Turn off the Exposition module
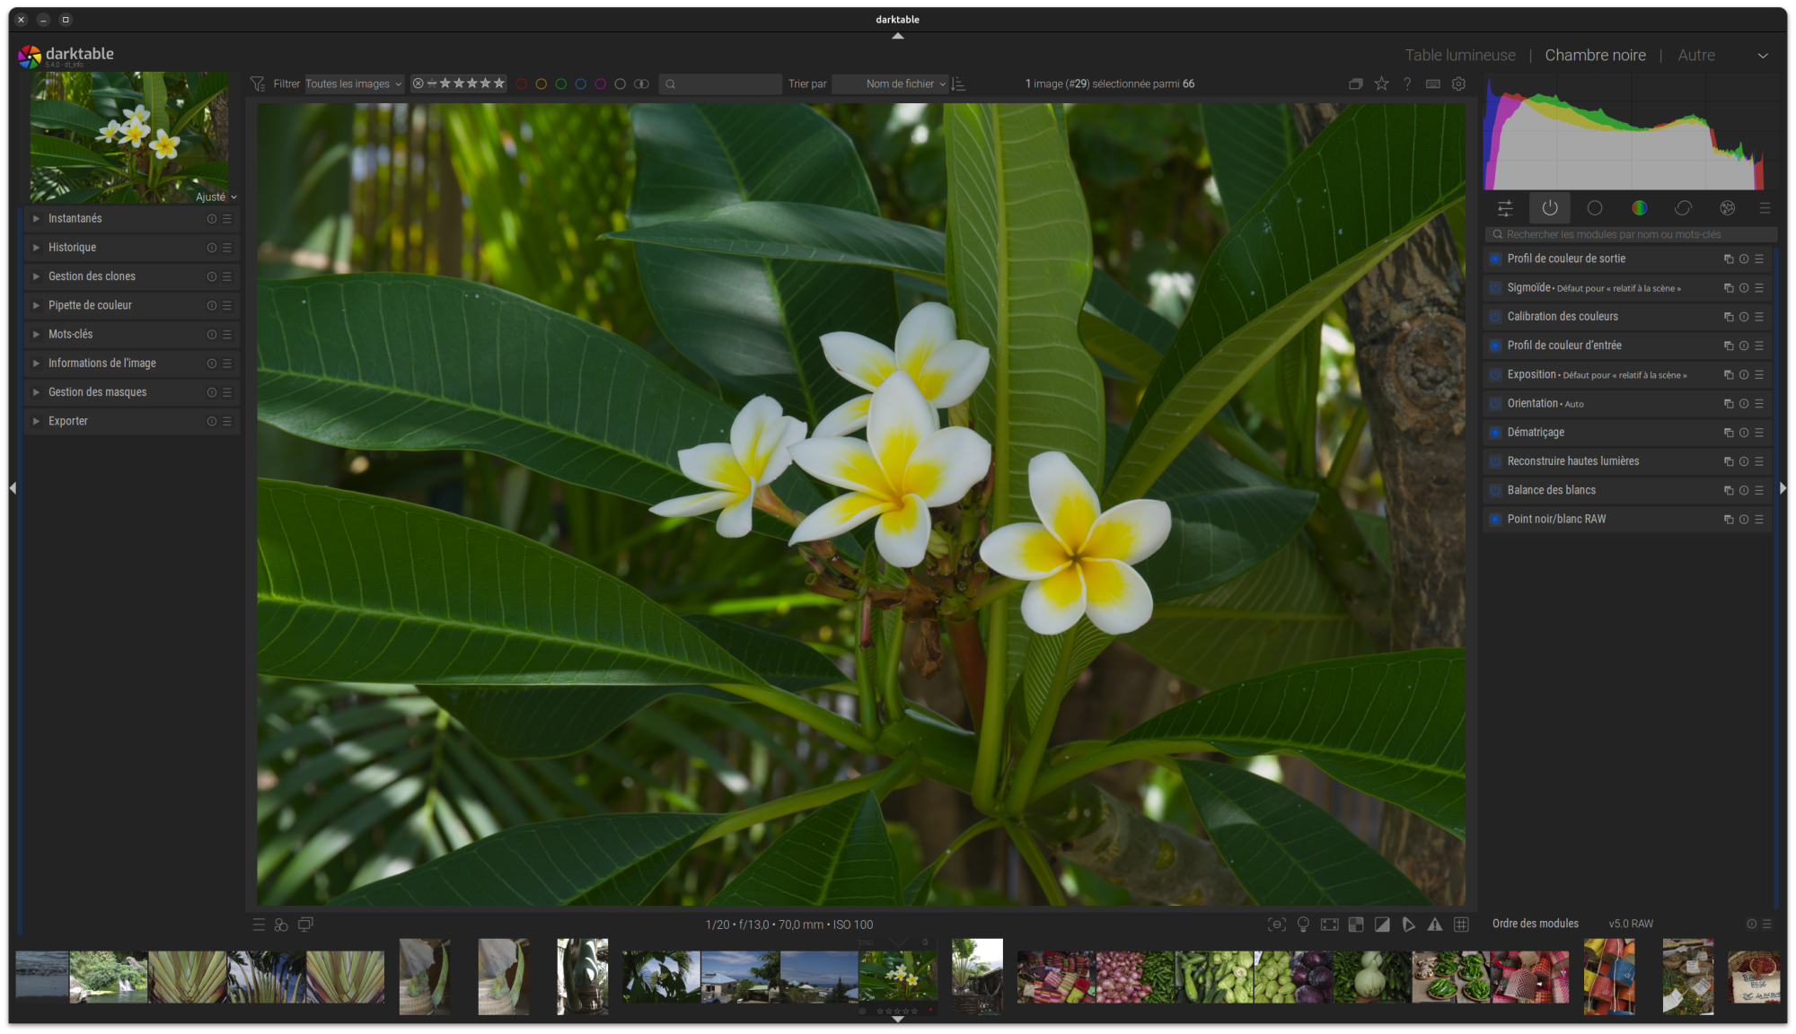 pyautogui.click(x=1495, y=375)
